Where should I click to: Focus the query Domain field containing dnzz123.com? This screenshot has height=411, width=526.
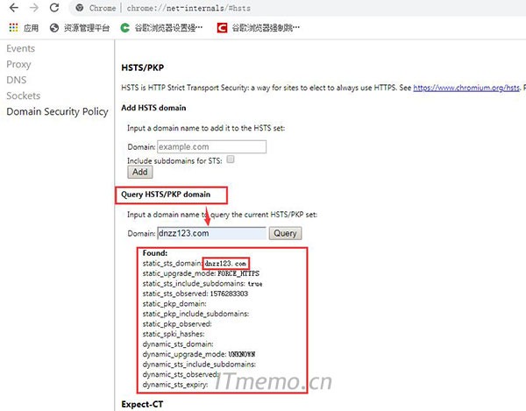211,233
